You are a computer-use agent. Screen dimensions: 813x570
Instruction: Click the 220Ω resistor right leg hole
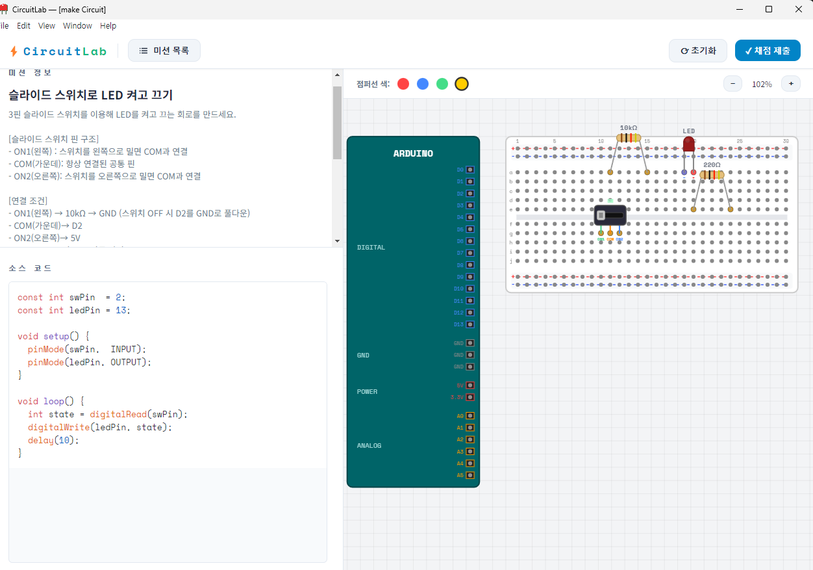[x=731, y=209]
